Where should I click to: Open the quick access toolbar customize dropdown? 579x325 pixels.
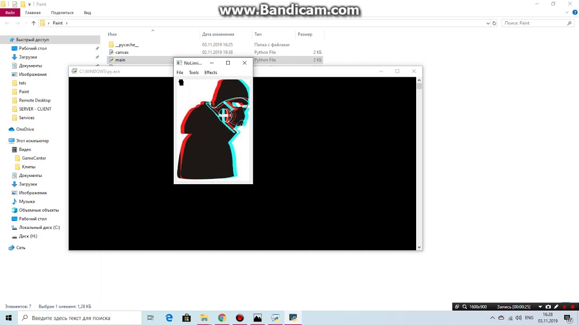coord(29,4)
